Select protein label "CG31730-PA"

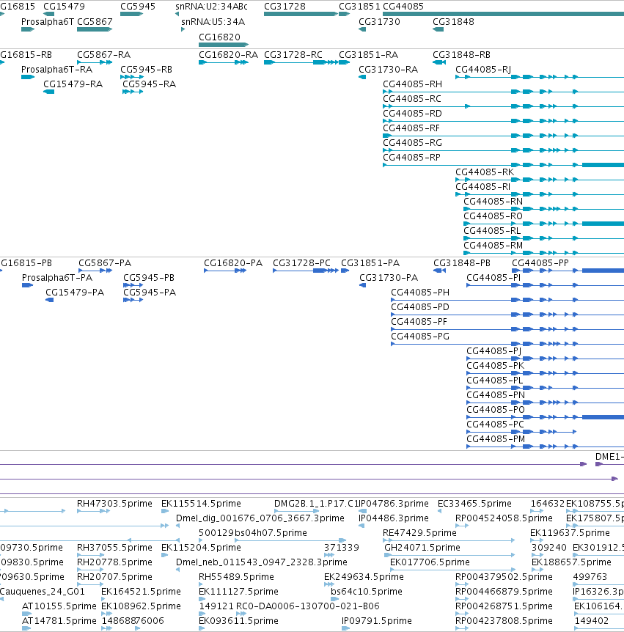[389, 278]
